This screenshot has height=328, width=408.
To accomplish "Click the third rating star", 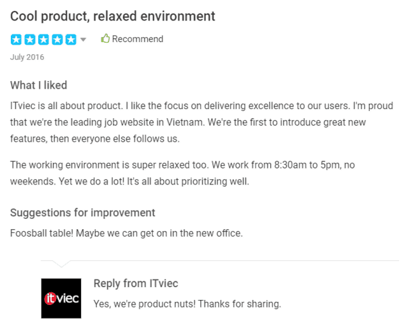I will coord(43,40).
